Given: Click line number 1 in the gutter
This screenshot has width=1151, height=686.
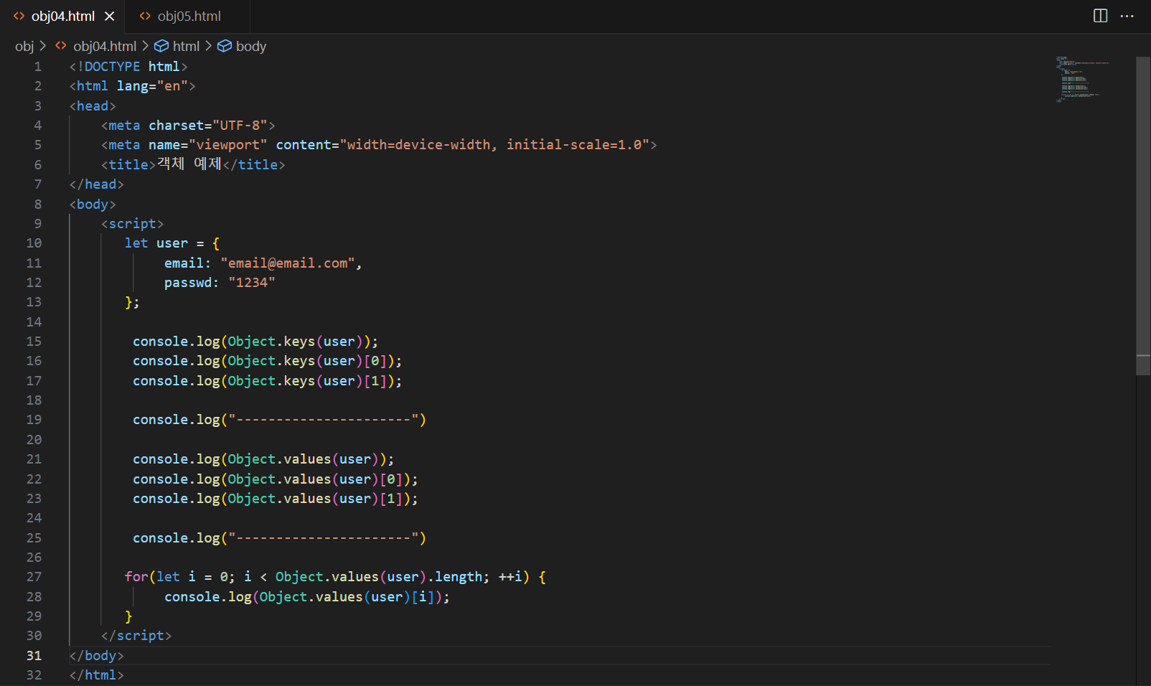Looking at the screenshot, I should 38,67.
